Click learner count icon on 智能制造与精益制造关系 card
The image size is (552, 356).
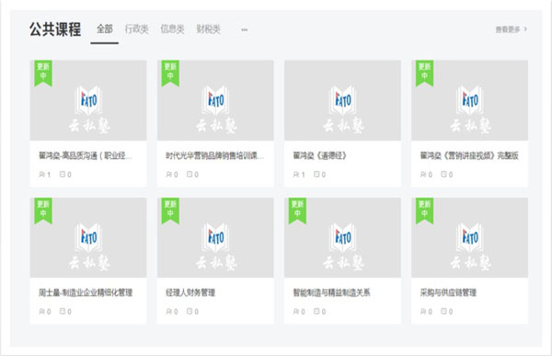pos(296,311)
